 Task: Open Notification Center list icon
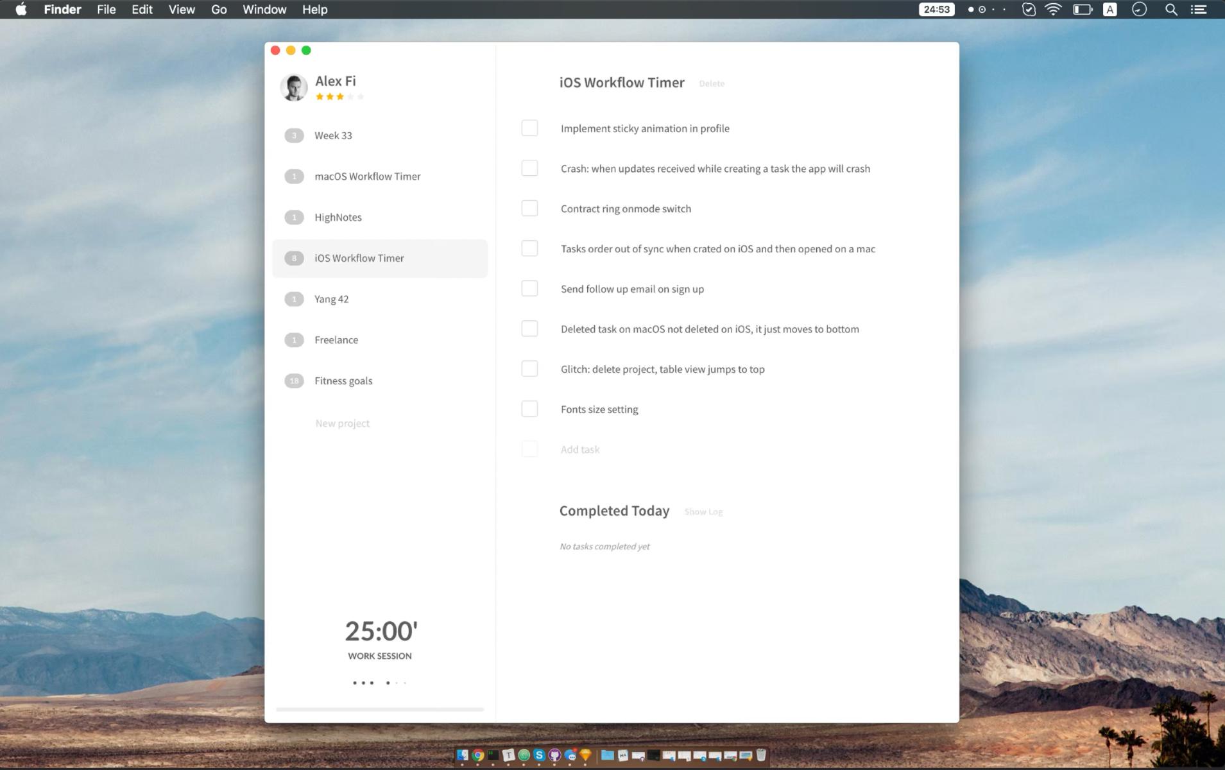pyautogui.click(x=1198, y=10)
